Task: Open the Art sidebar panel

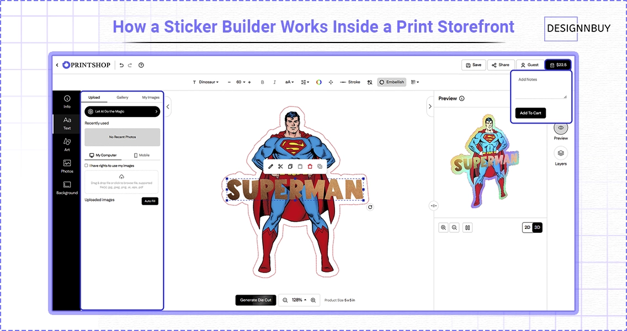Action: pyautogui.click(x=67, y=145)
